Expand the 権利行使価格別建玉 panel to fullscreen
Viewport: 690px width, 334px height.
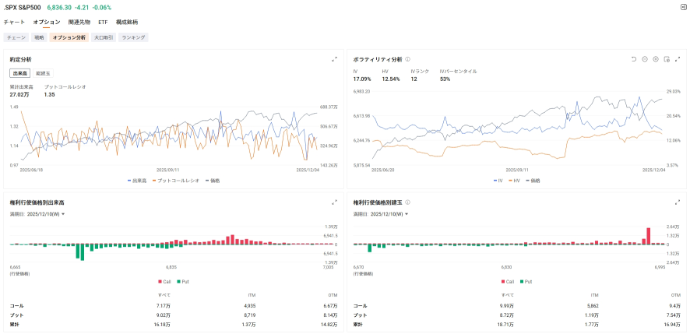coord(678,202)
